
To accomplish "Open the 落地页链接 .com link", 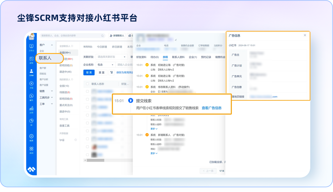I will pos(263,97).
